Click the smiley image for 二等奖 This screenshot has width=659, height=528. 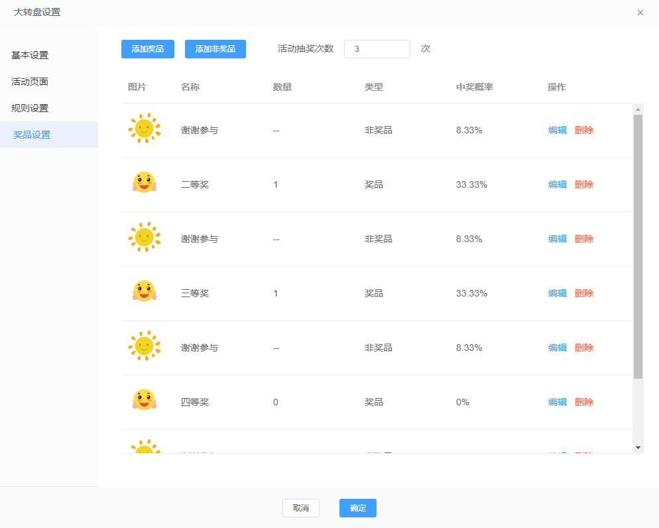coord(144,182)
